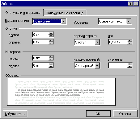This screenshot has height=119, width=140.
Task: Increase the слева indent value
Action: click(x=51, y=33)
